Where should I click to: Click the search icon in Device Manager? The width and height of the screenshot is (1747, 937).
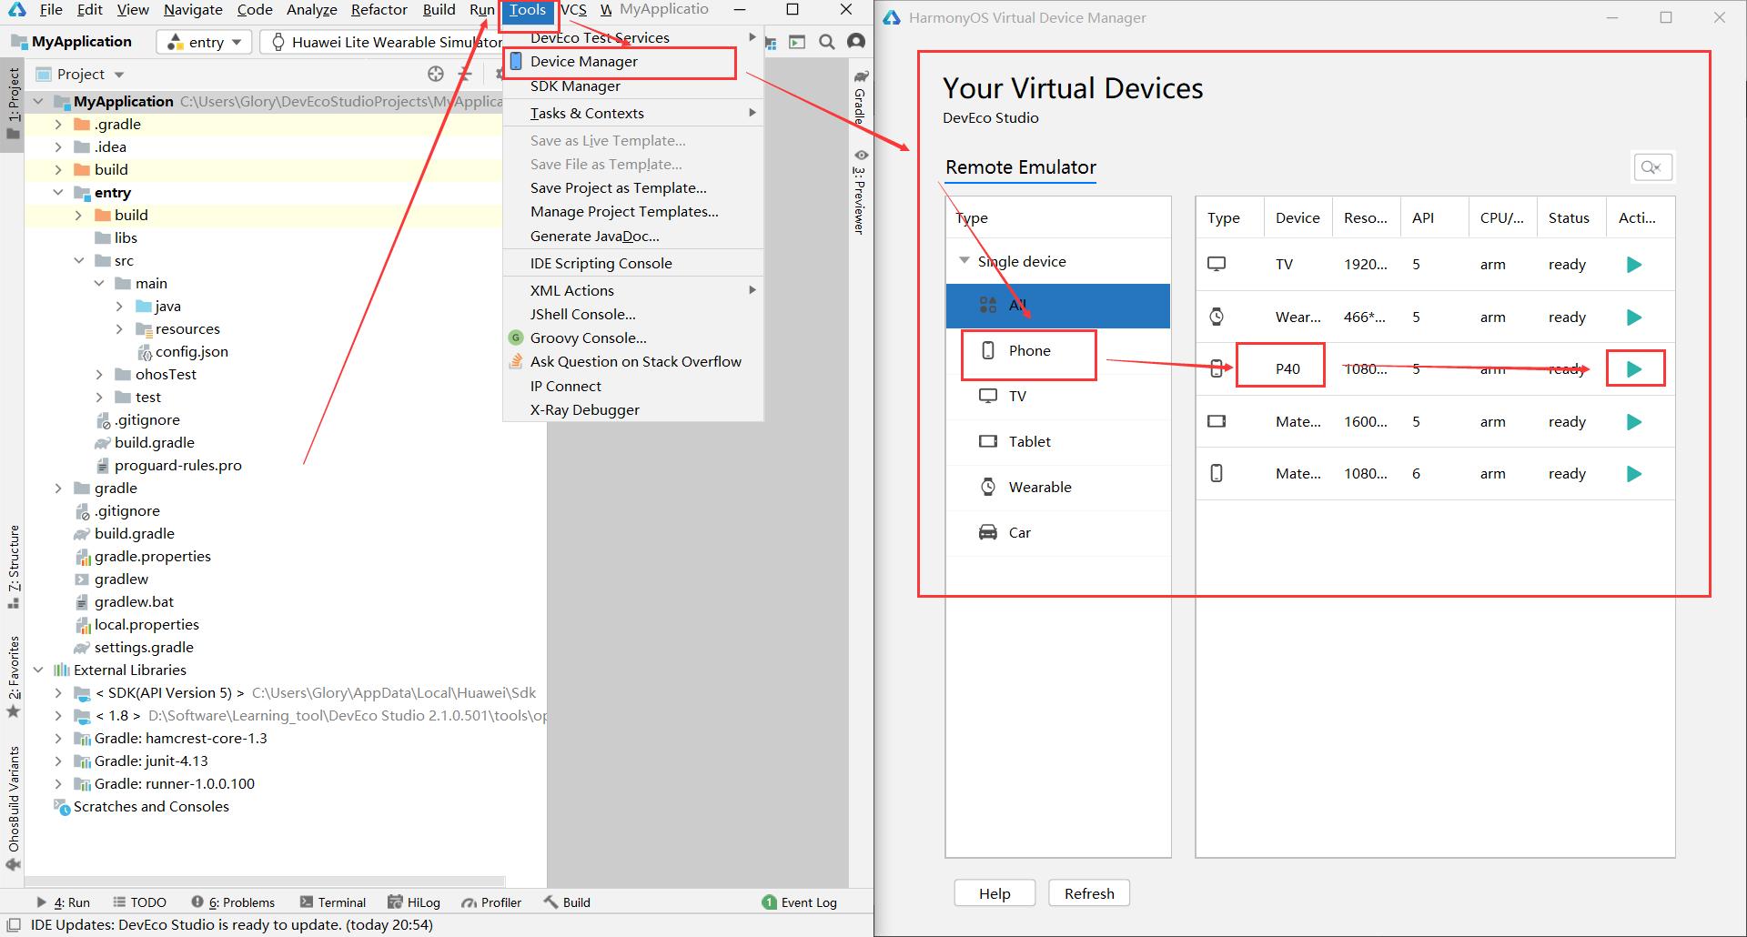(1652, 167)
